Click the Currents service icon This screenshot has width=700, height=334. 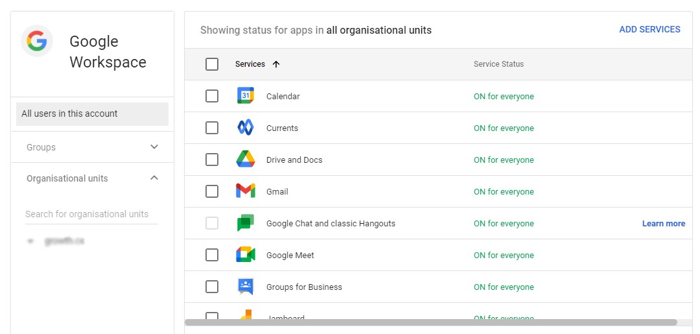(246, 128)
